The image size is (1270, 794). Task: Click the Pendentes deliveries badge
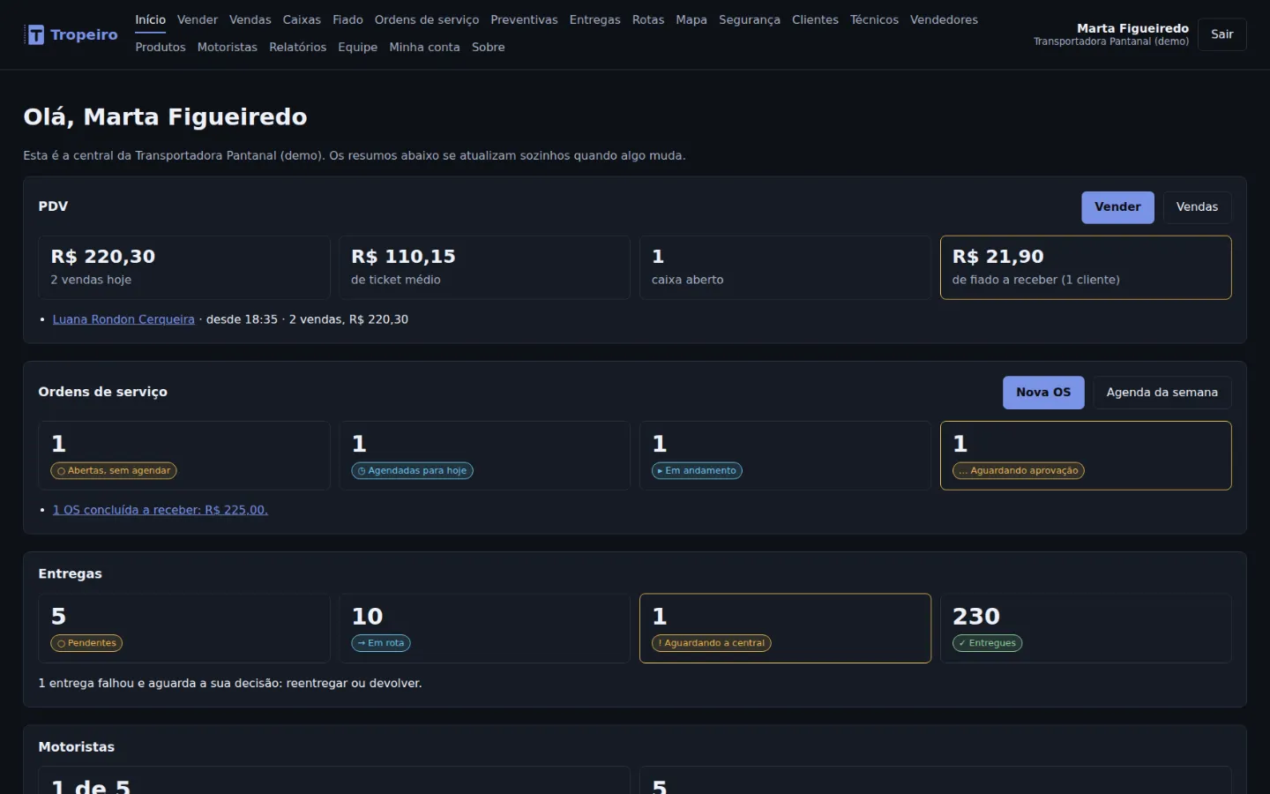tap(86, 643)
